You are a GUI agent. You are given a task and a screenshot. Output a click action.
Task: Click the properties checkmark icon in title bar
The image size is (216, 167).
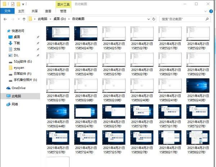coord(13,4)
